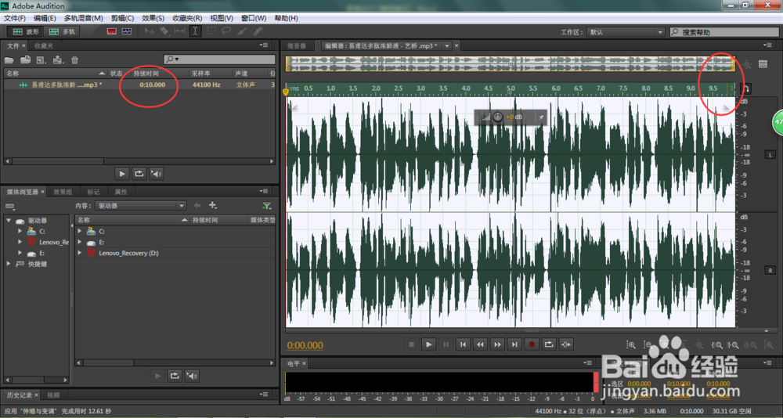Switch to Multitrack (多轨) view
Screen dimensions: 783x418
[62, 31]
